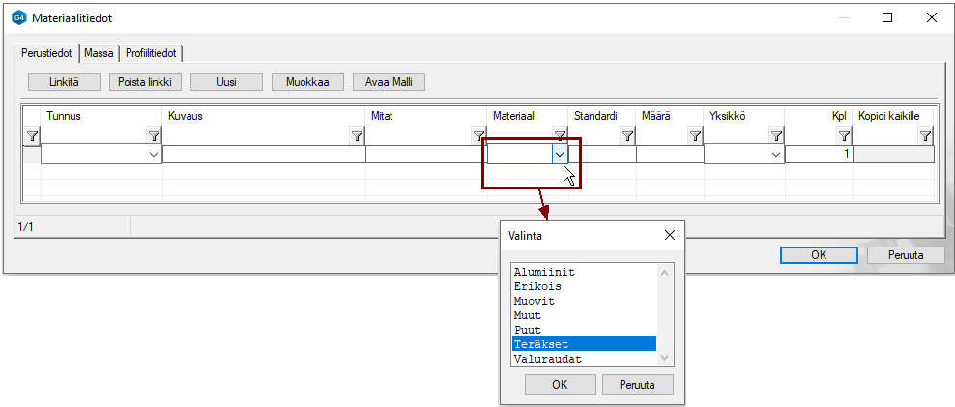This screenshot has width=955, height=407.
Task: Expand the Yksikkö dropdown in the row
Action: [775, 155]
